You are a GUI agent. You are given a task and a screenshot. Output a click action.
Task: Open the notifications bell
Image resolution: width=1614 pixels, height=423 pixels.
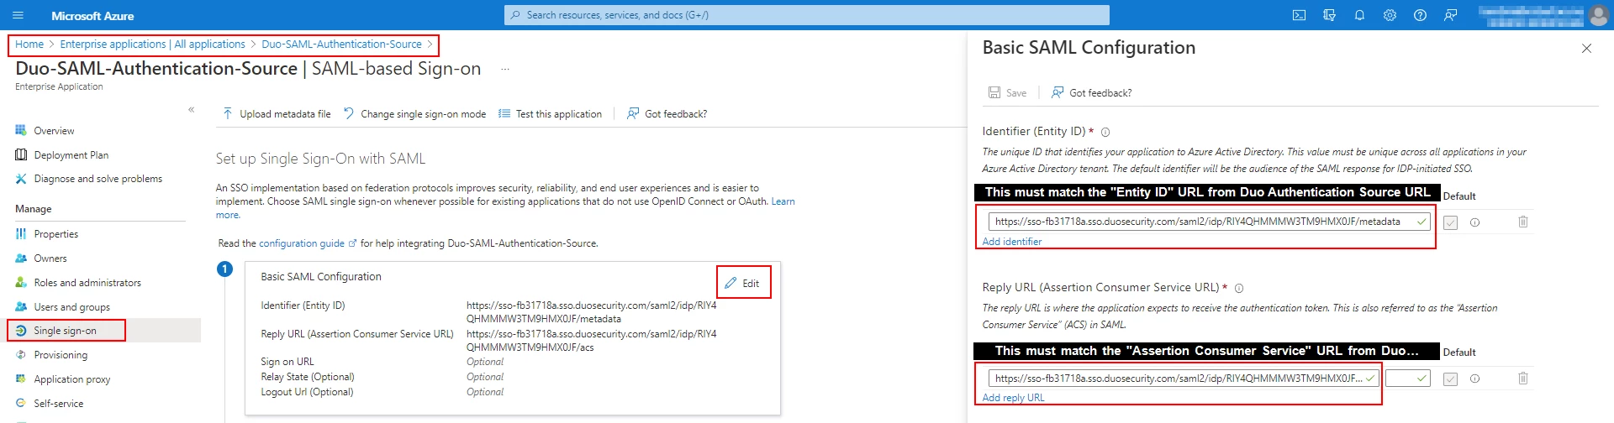coord(1359,15)
